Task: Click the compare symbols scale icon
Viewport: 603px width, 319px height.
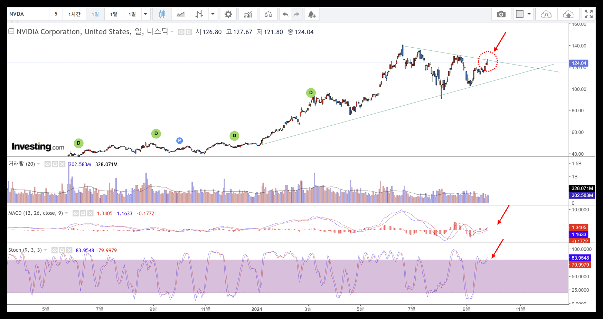Action: 268,14
